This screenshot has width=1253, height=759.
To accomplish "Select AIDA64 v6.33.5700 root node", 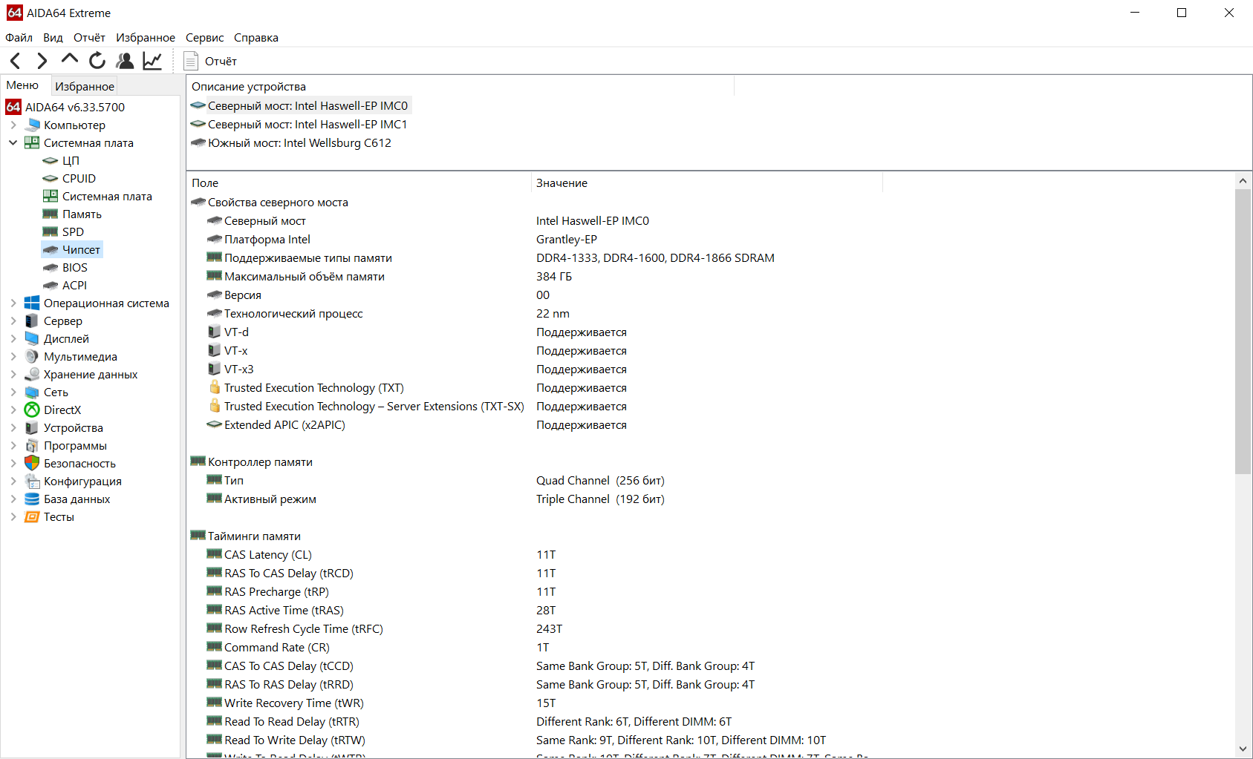I will 74,108.
